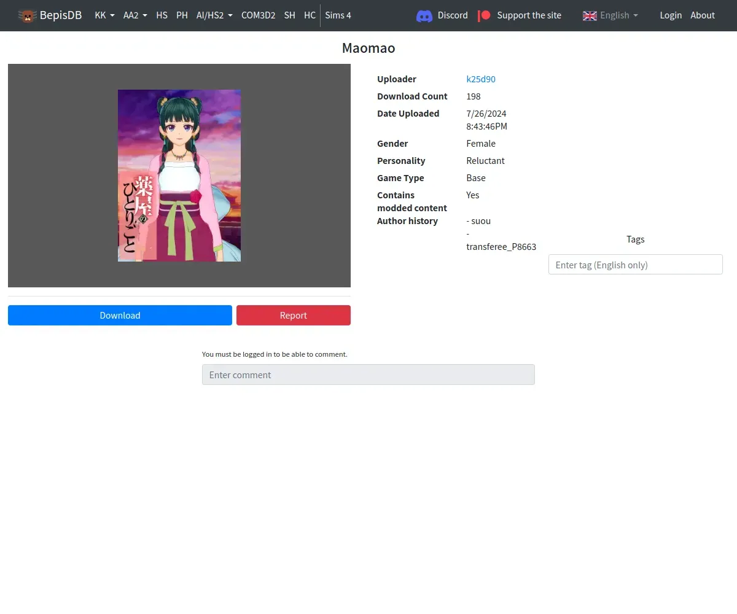Click the Enter comment field
Screen dimensions: 737x614
(x=368, y=375)
